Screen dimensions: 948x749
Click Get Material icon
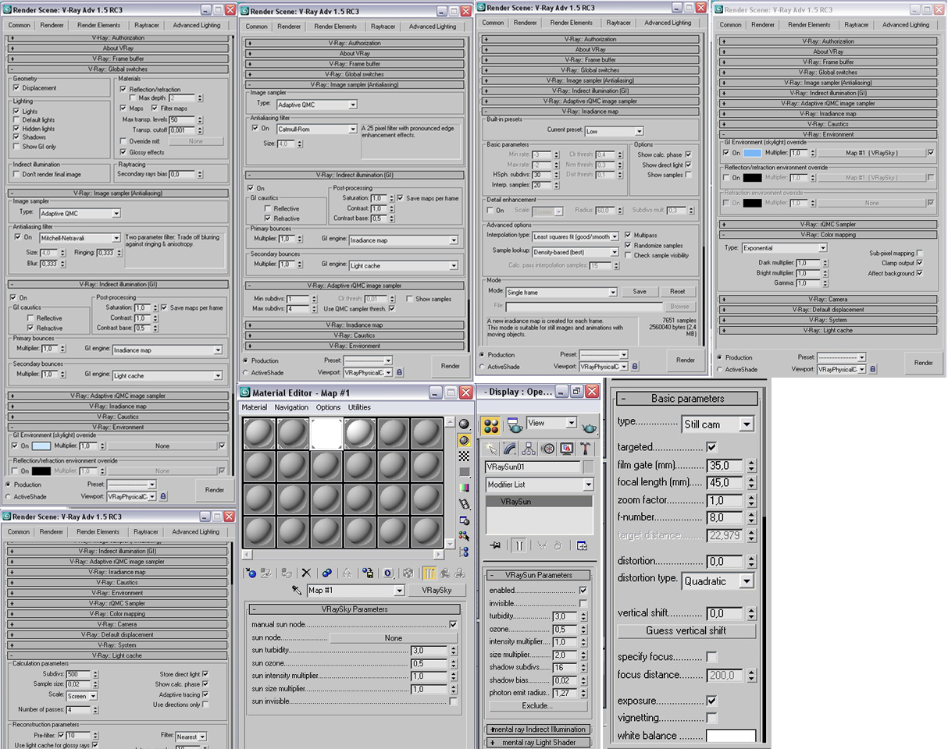(251, 573)
